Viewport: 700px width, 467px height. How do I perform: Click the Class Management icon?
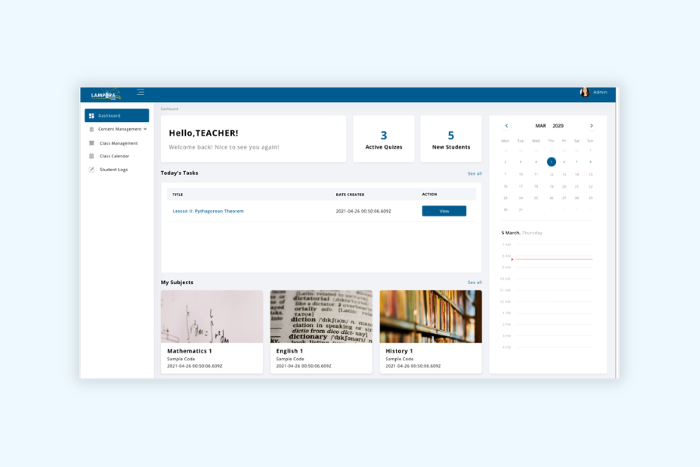tap(92, 143)
